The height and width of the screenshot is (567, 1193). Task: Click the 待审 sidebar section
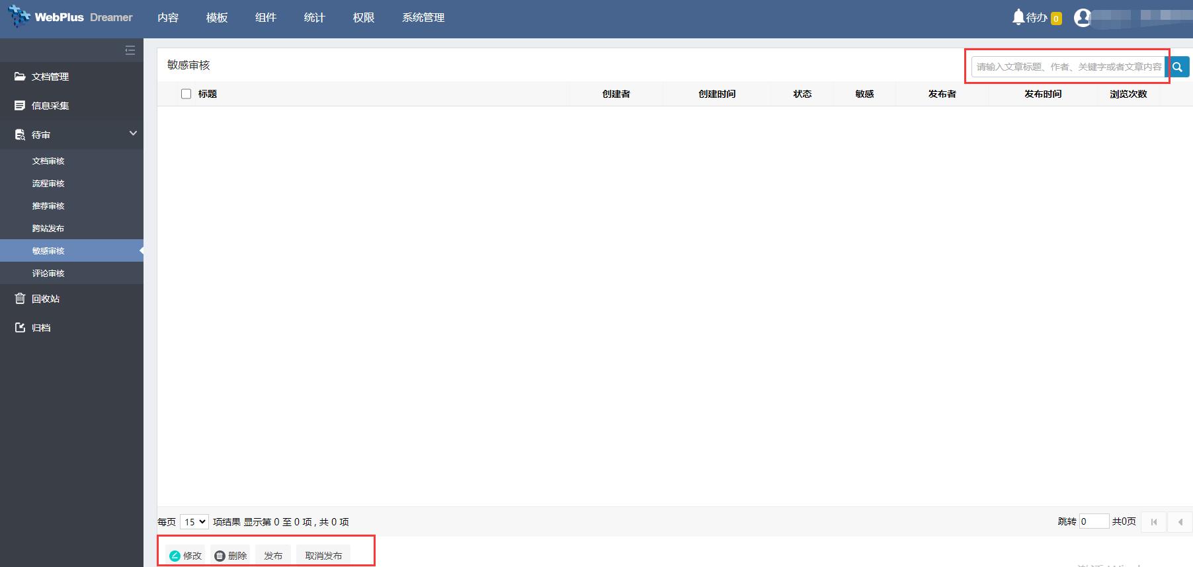pos(71,135)
